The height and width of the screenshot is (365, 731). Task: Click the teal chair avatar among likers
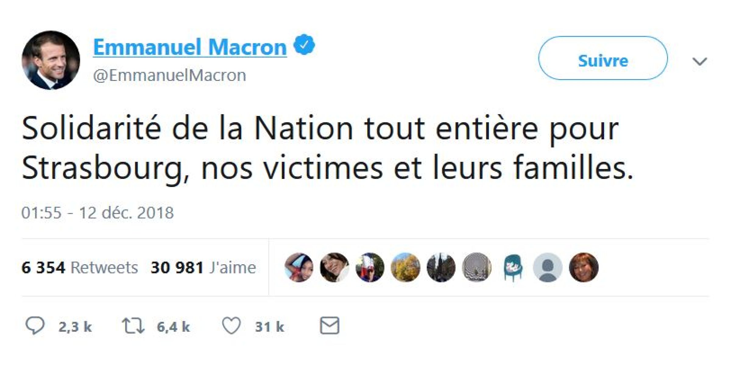pos(513,267)
